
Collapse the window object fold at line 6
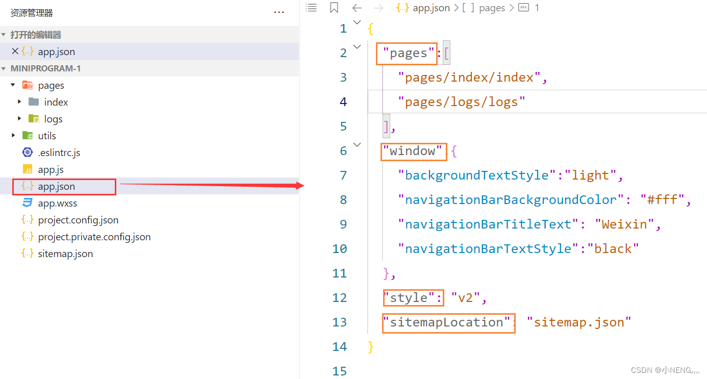click(357, 144)
